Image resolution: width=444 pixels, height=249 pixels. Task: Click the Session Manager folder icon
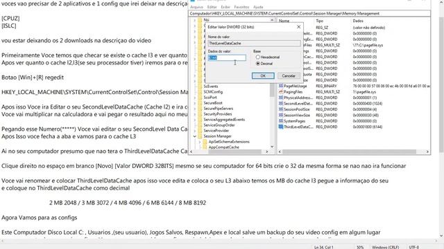click(x=200, y=136)
